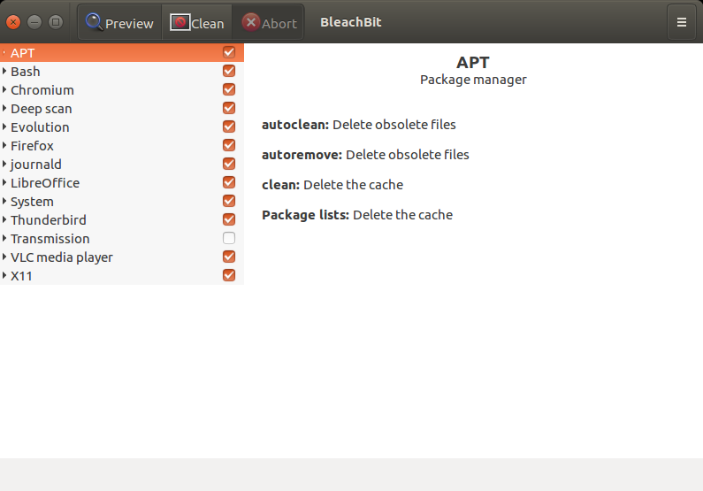Uncheck the System checkbox

[x=229, y=202]
